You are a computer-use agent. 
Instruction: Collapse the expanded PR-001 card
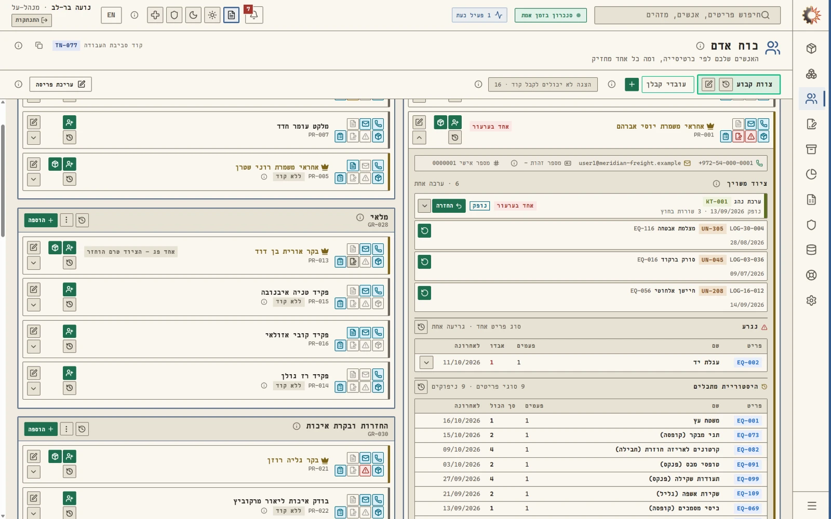coord(419,138)
